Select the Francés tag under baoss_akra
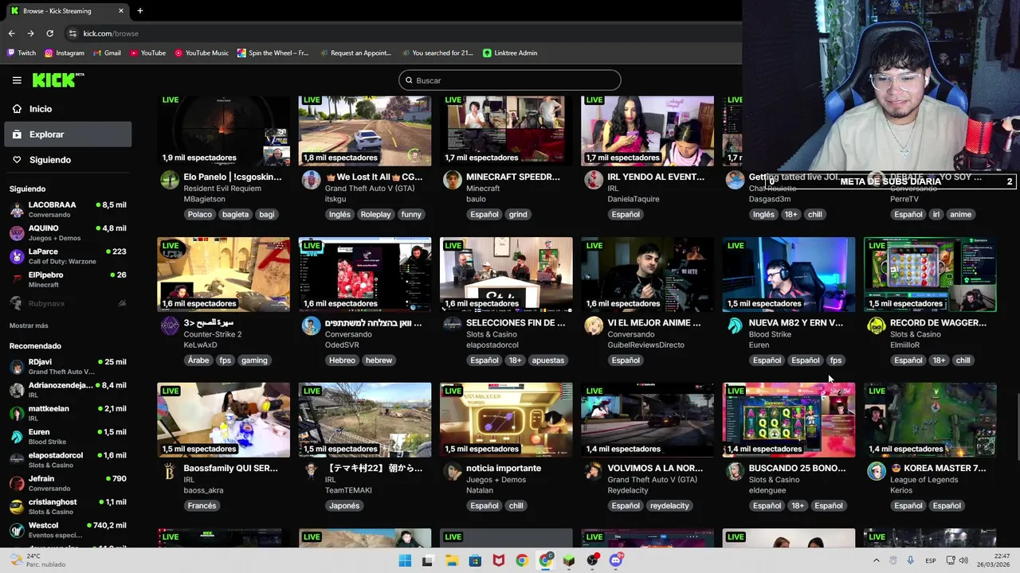 (x=202, y=506)
